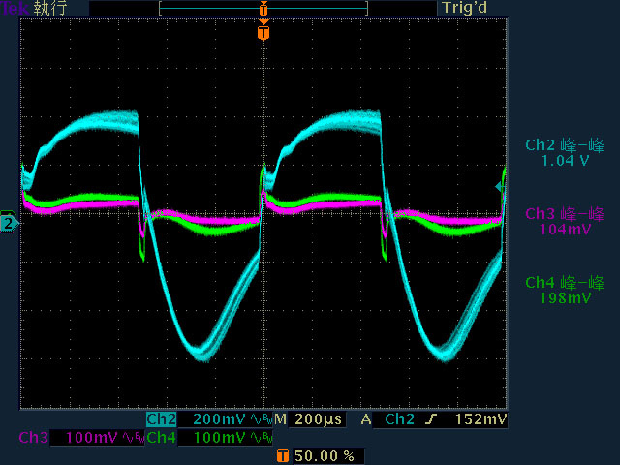
Task: Click the Ch4 100mV scale value
Action: click(x=219, y=438)
